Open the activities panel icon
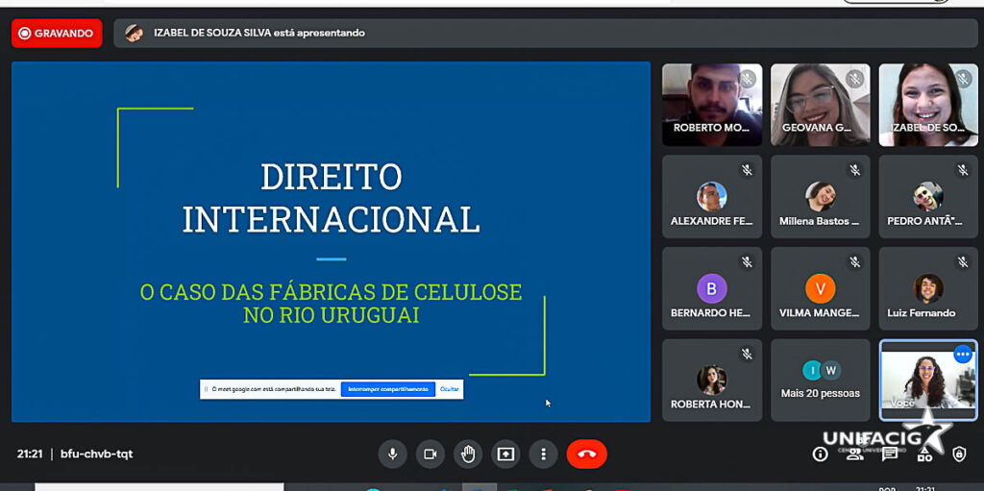The image size is (984, 491). pyautogui.click(x=924, y=454)
